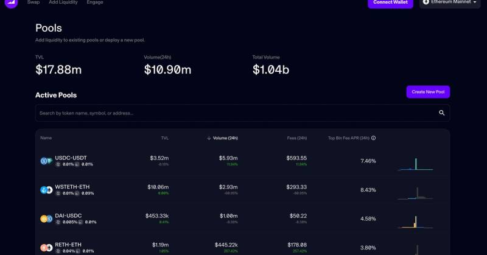This screenshot has height=255, width=487.
Task: Open the USDC-USDT liquidity distribution chart
Action: tap(415, 164)
